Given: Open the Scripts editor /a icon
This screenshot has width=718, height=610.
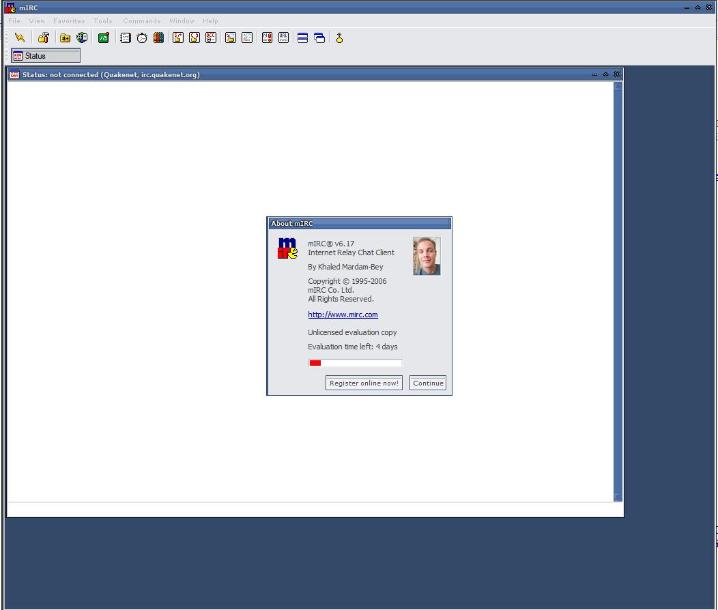Looking at the screenshot, I should point(104,38).
